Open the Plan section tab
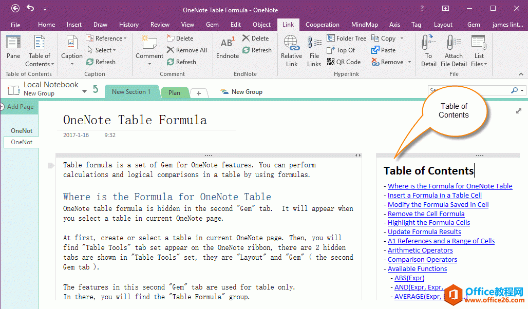Screen dimensions: 528x309 tap(174, 92)
